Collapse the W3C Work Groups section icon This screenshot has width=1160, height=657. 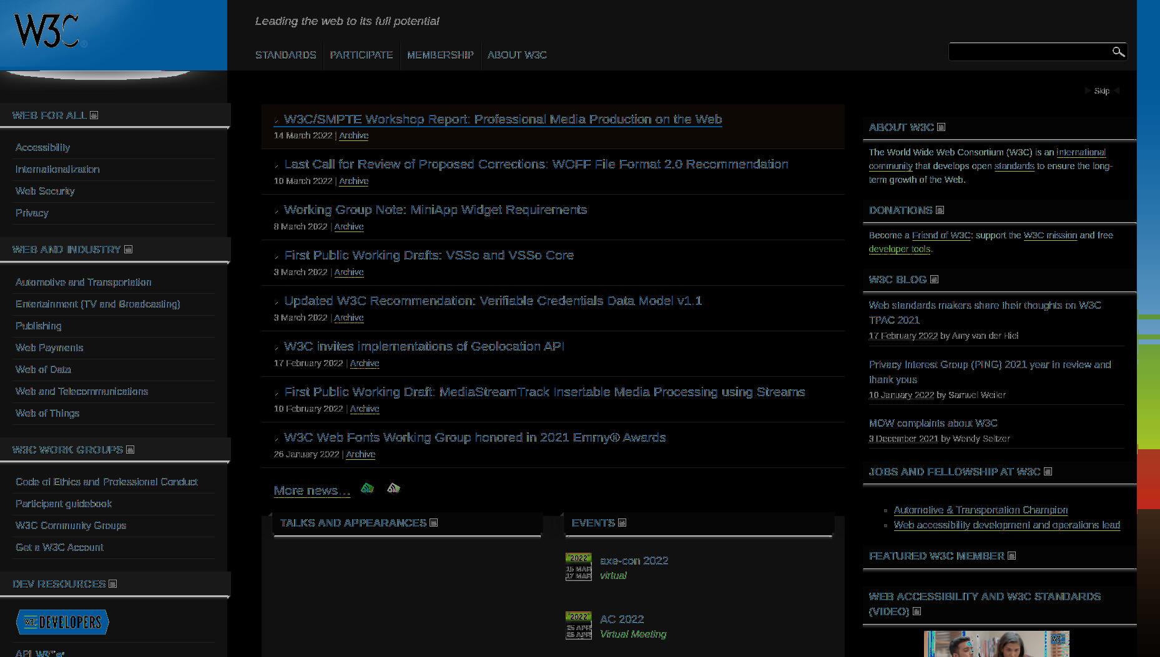(130, 450)
